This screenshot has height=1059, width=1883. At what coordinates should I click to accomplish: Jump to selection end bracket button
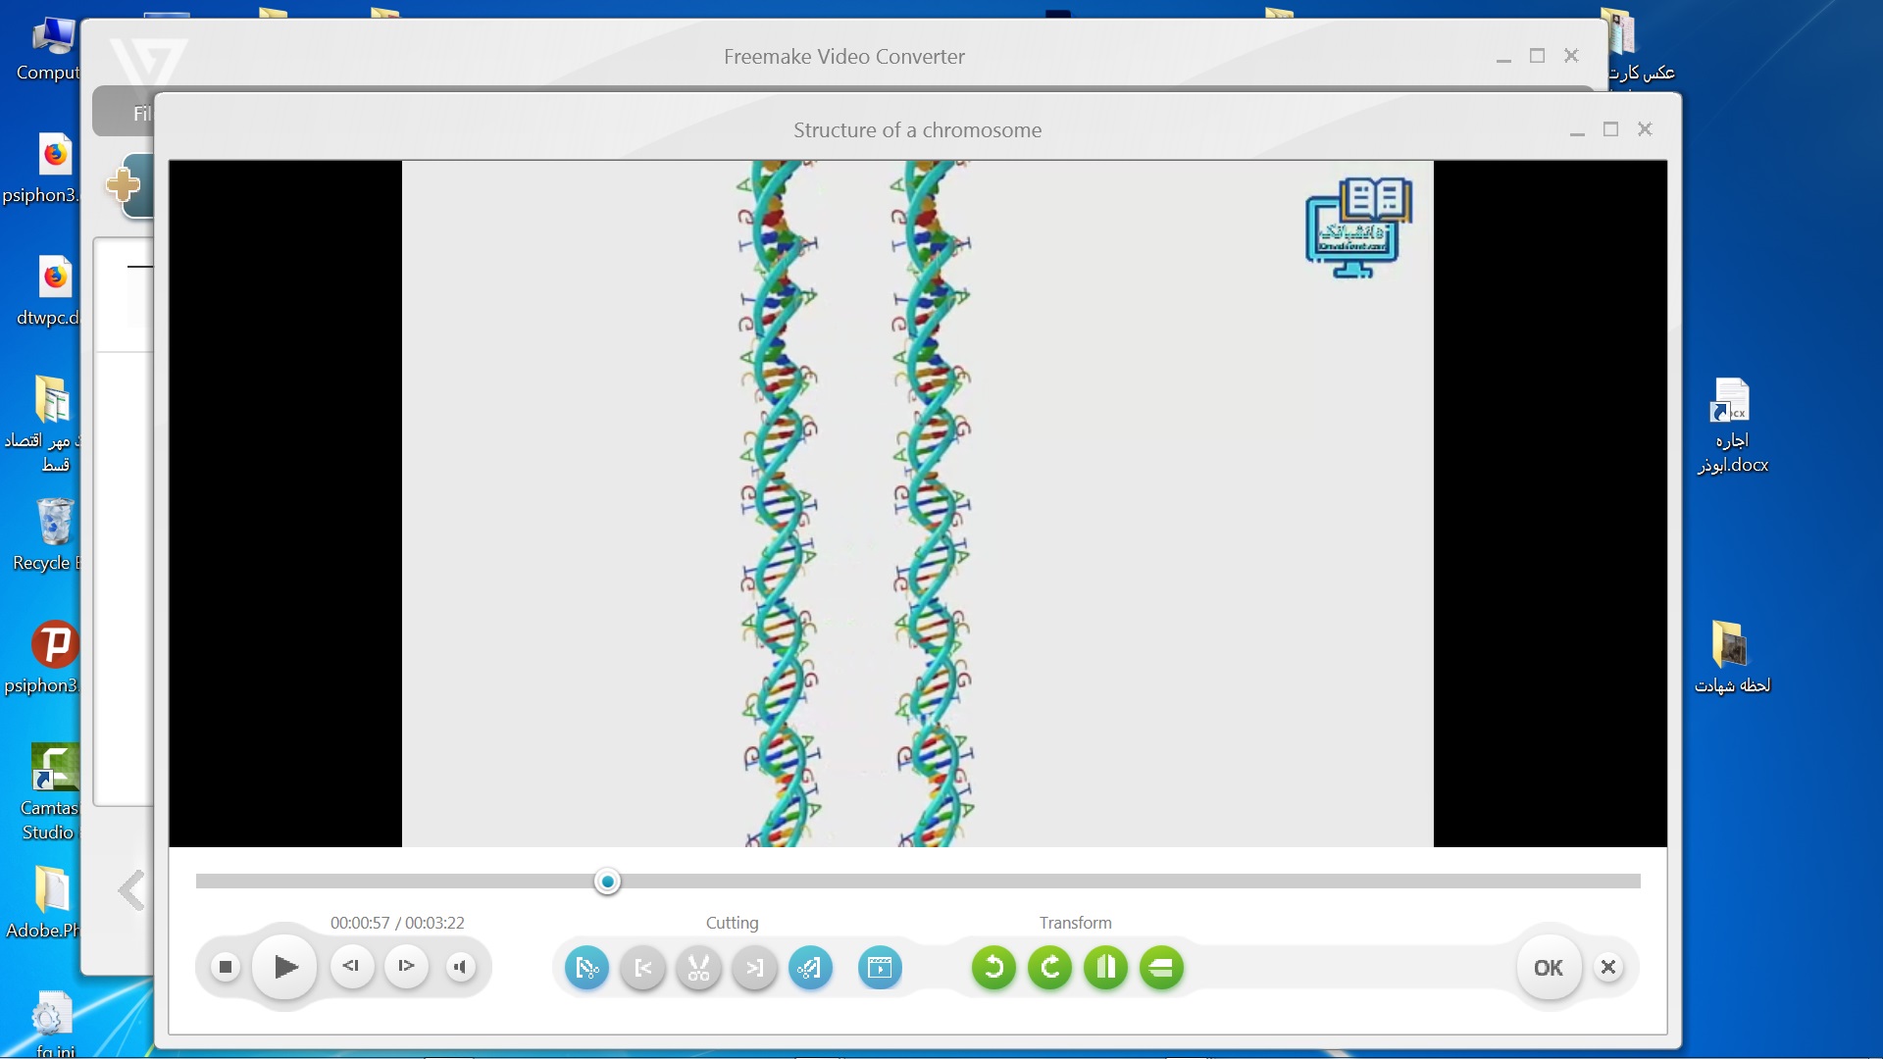[754, 968]
